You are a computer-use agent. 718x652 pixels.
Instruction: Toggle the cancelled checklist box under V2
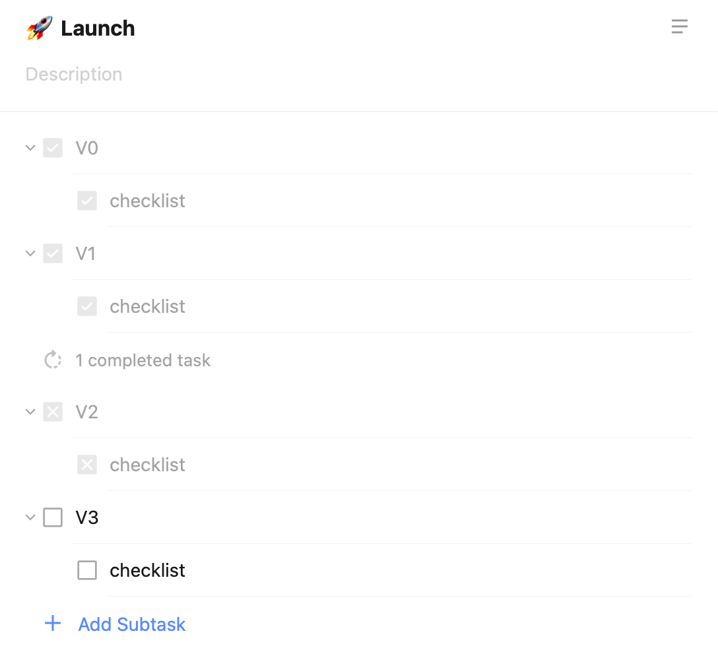pos(87,465)
